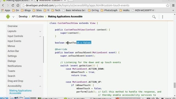Open the Overview sidebar link
Image resolution: width=176 pixels, height=99 pixels.
(13, 26)
